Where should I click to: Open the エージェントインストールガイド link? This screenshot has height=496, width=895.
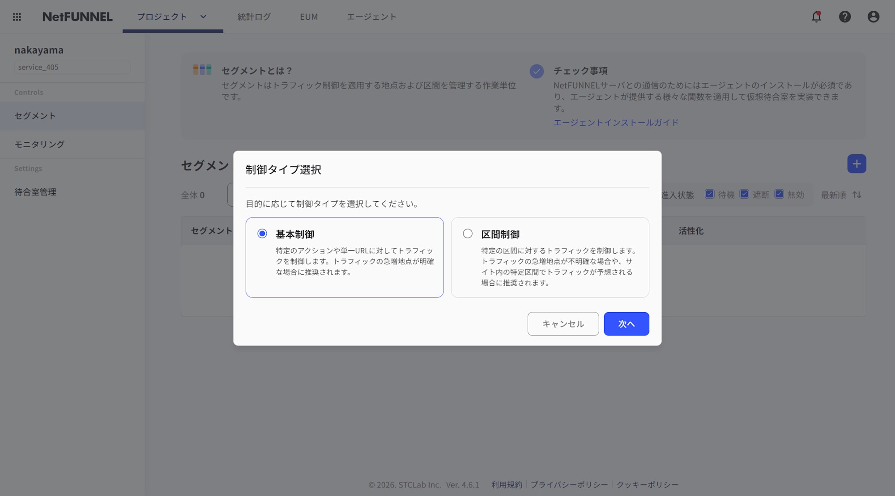click(616, 123)
